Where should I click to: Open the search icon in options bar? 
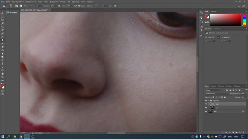[x=239, y=6]
